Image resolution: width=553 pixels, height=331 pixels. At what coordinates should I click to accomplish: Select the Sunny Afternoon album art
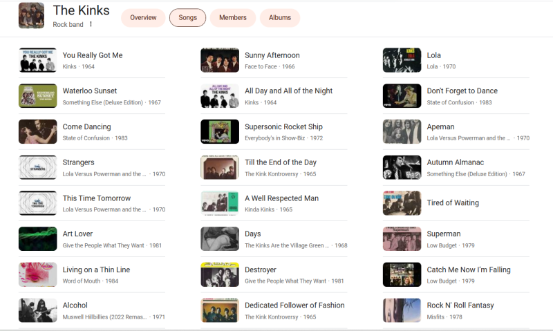click(x=220, y=60)
